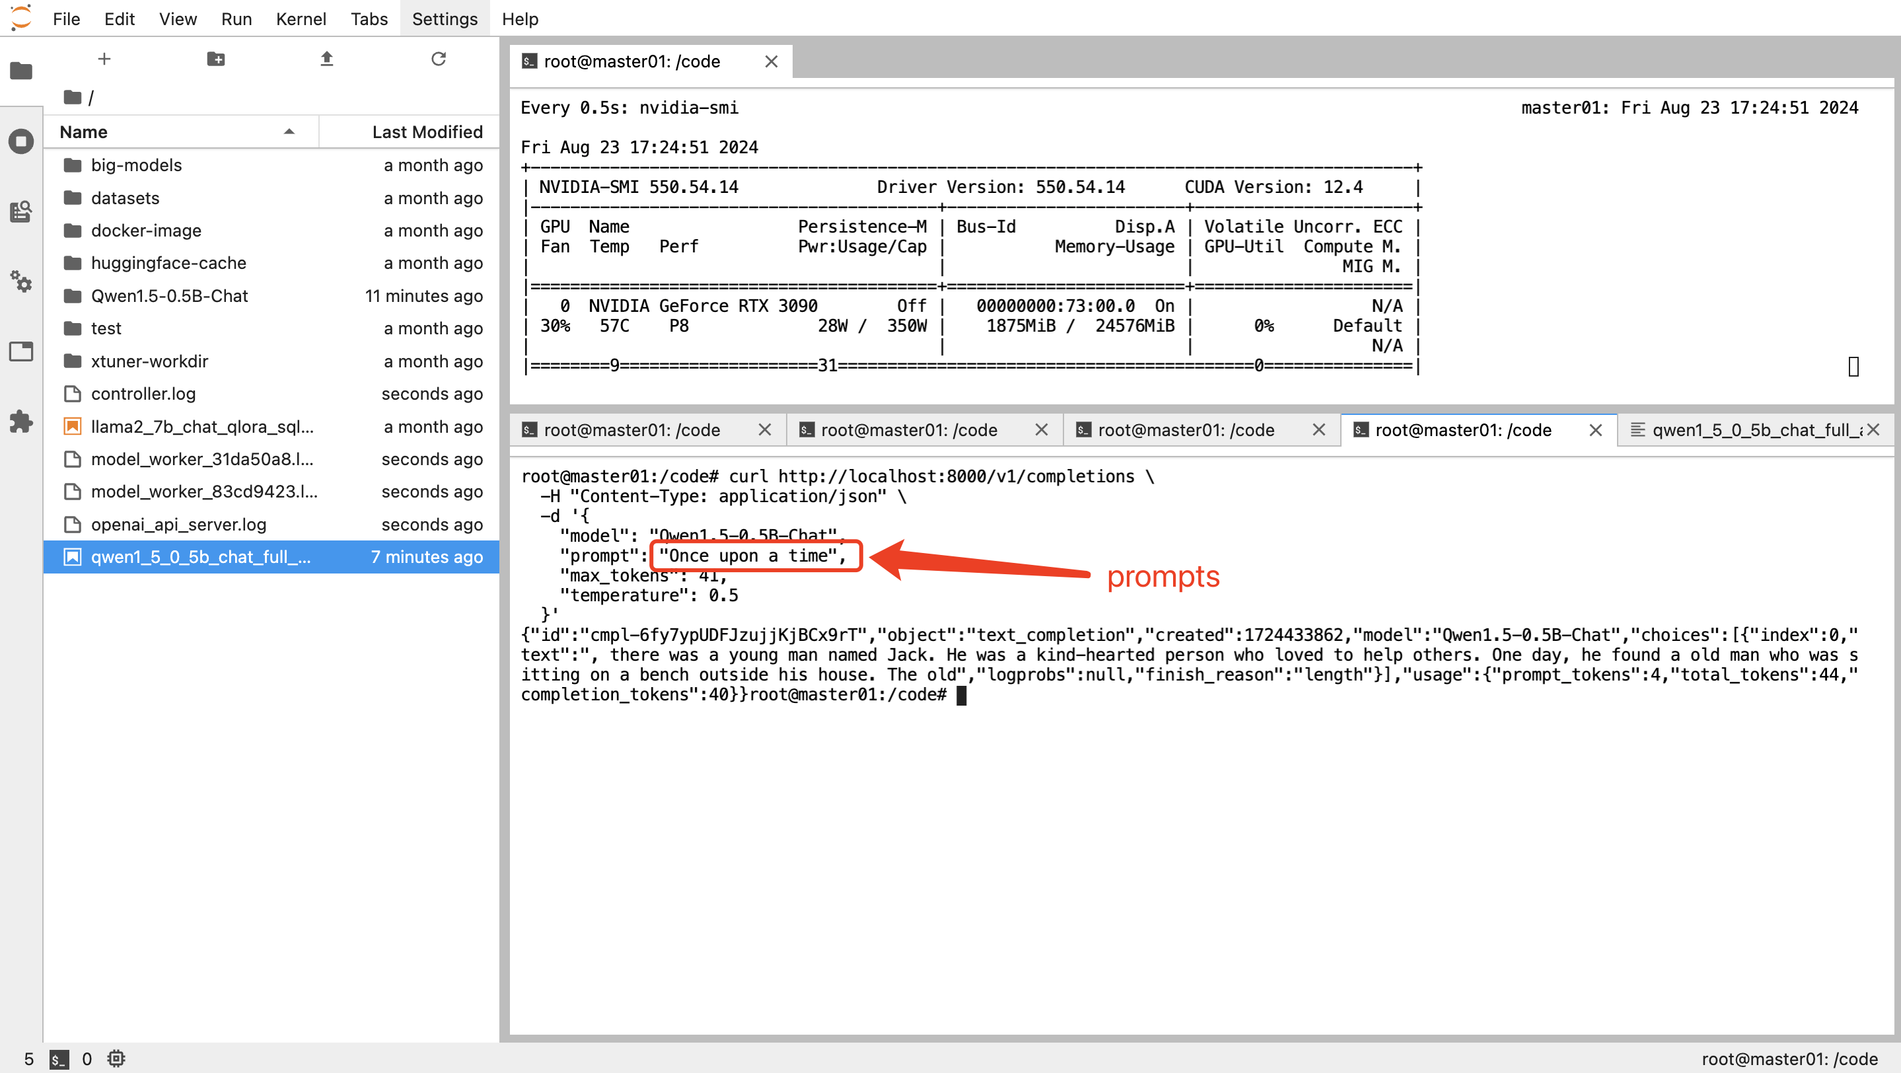The width and height of the screenshot is (1901, 1073).
Task: Refresh the file list
Action: pyautogui.click(x=439, y=59)
